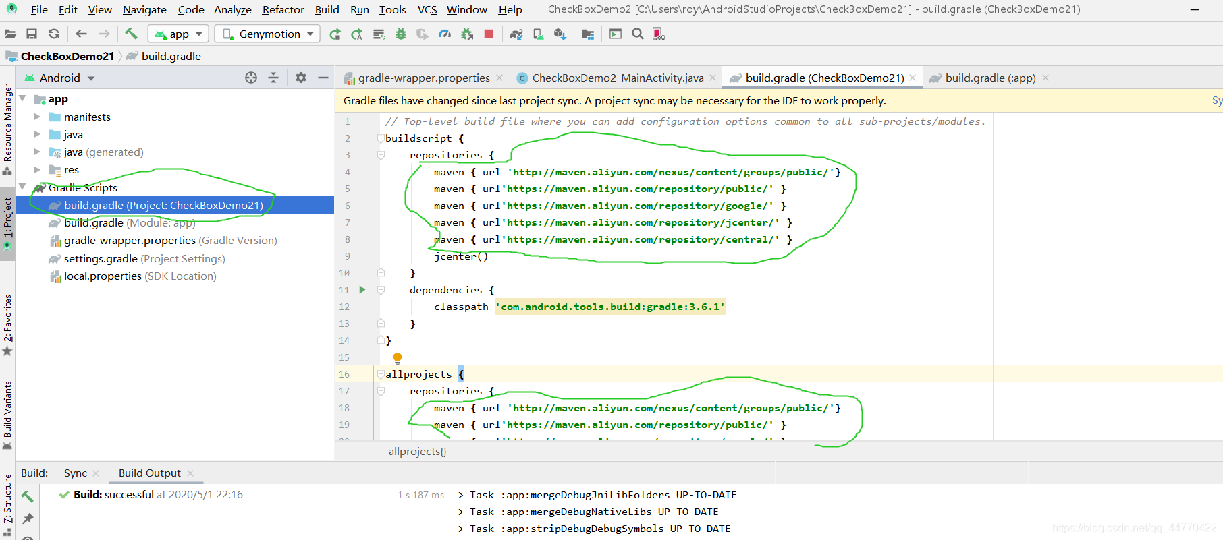This screenshot has height=540, width=1223.
Task: Save all using the floppy disk icon
Action: [32, 34]
